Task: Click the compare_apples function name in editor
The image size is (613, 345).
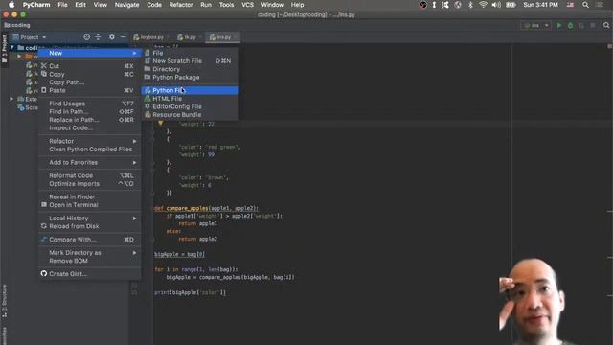Action: pyautogui.click(x=187, y=208)
